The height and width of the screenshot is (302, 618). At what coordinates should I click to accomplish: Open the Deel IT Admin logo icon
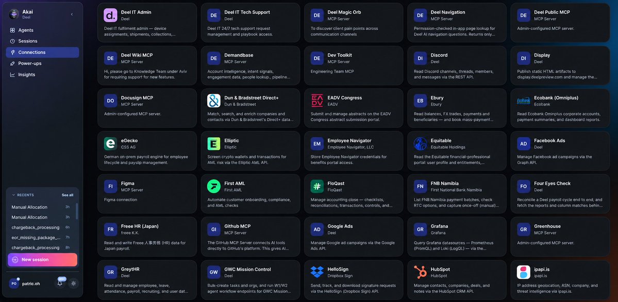click(x=111, y=15)
